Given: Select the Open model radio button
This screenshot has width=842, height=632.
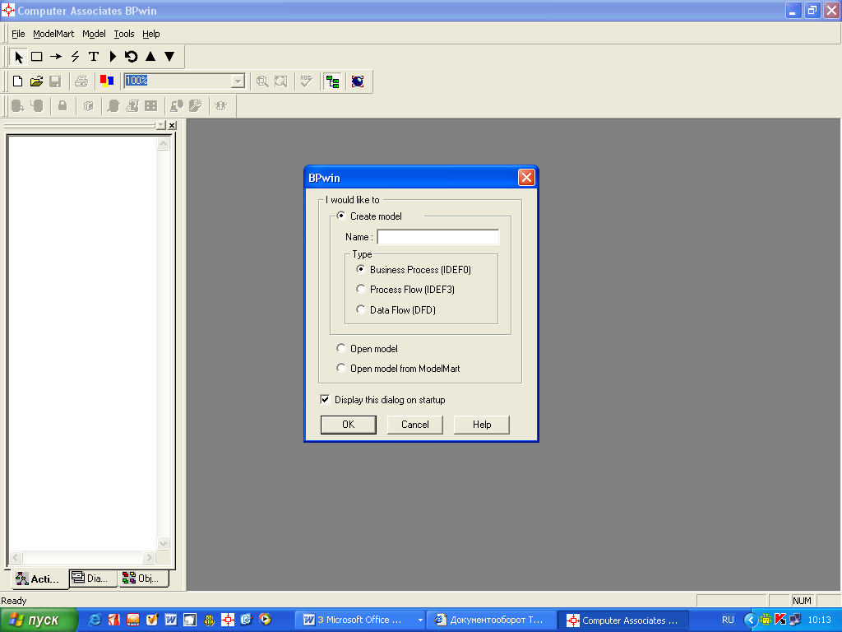Looking at the screenshot, I should 340,348.
